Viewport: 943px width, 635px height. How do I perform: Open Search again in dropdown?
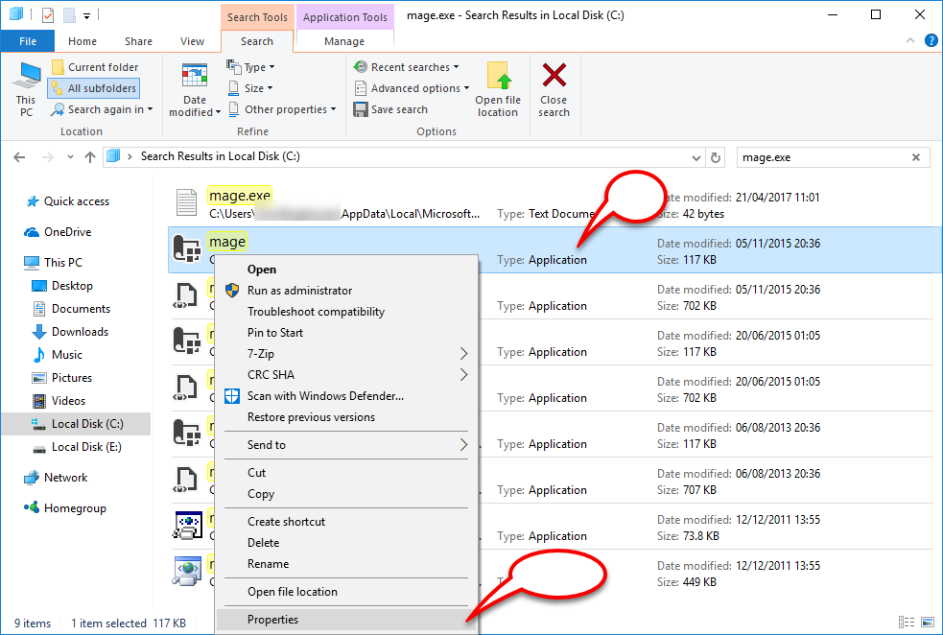[103, 109]
